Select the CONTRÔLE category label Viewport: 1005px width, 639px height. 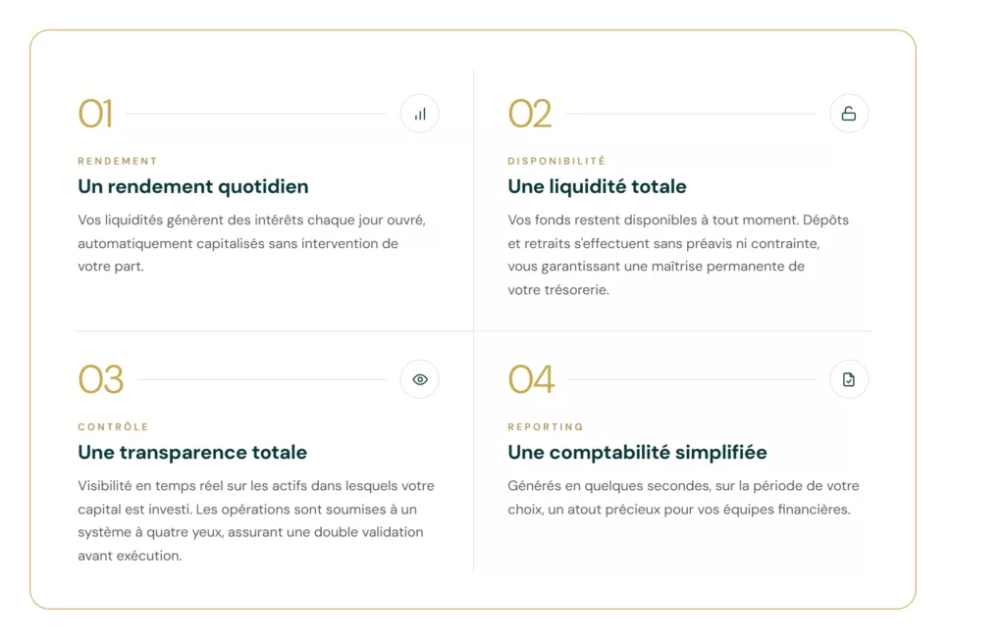pos(113,427)
